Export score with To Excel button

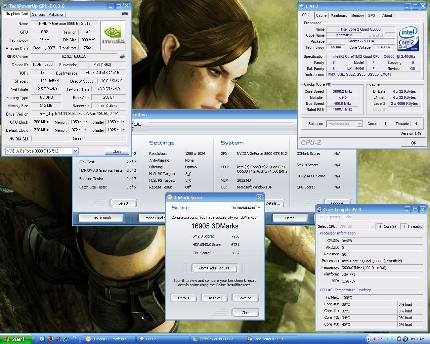point(215,298)
